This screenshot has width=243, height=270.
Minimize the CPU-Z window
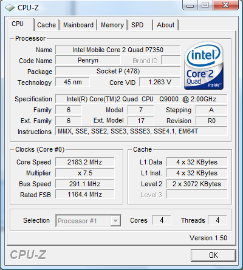point(190,5)
